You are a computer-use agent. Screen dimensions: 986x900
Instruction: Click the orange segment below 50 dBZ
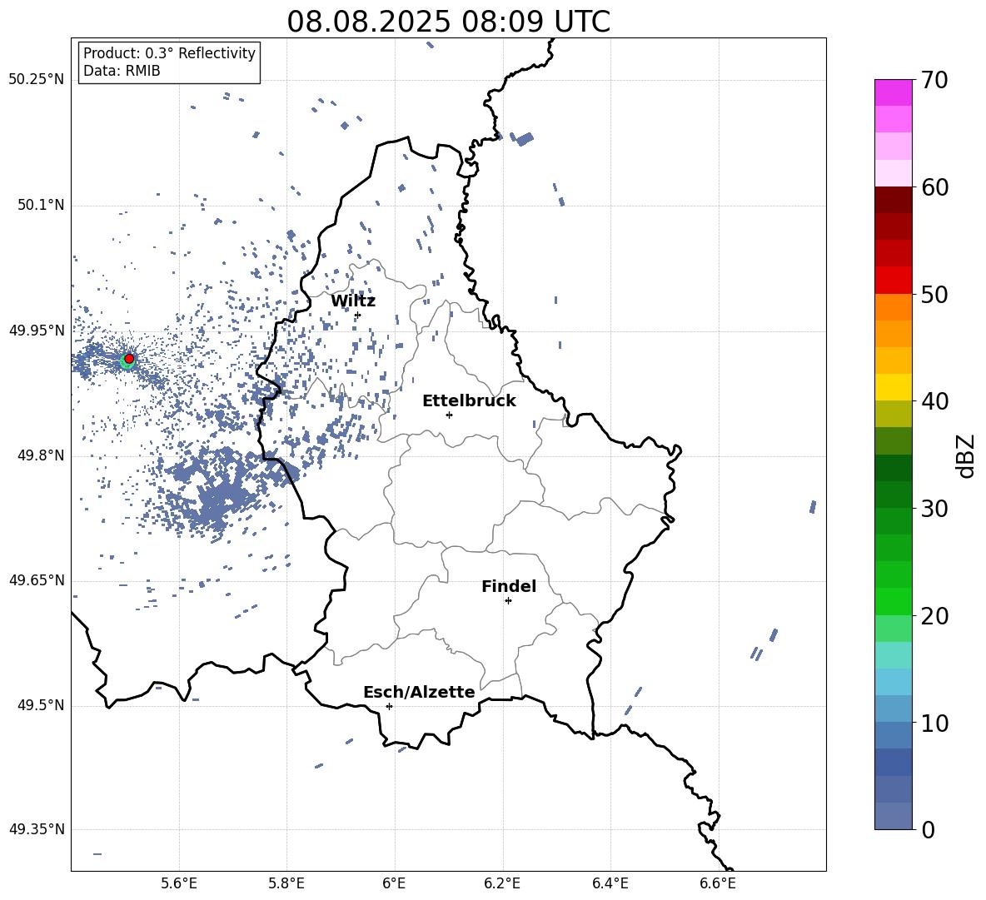[x=893, y=307]
